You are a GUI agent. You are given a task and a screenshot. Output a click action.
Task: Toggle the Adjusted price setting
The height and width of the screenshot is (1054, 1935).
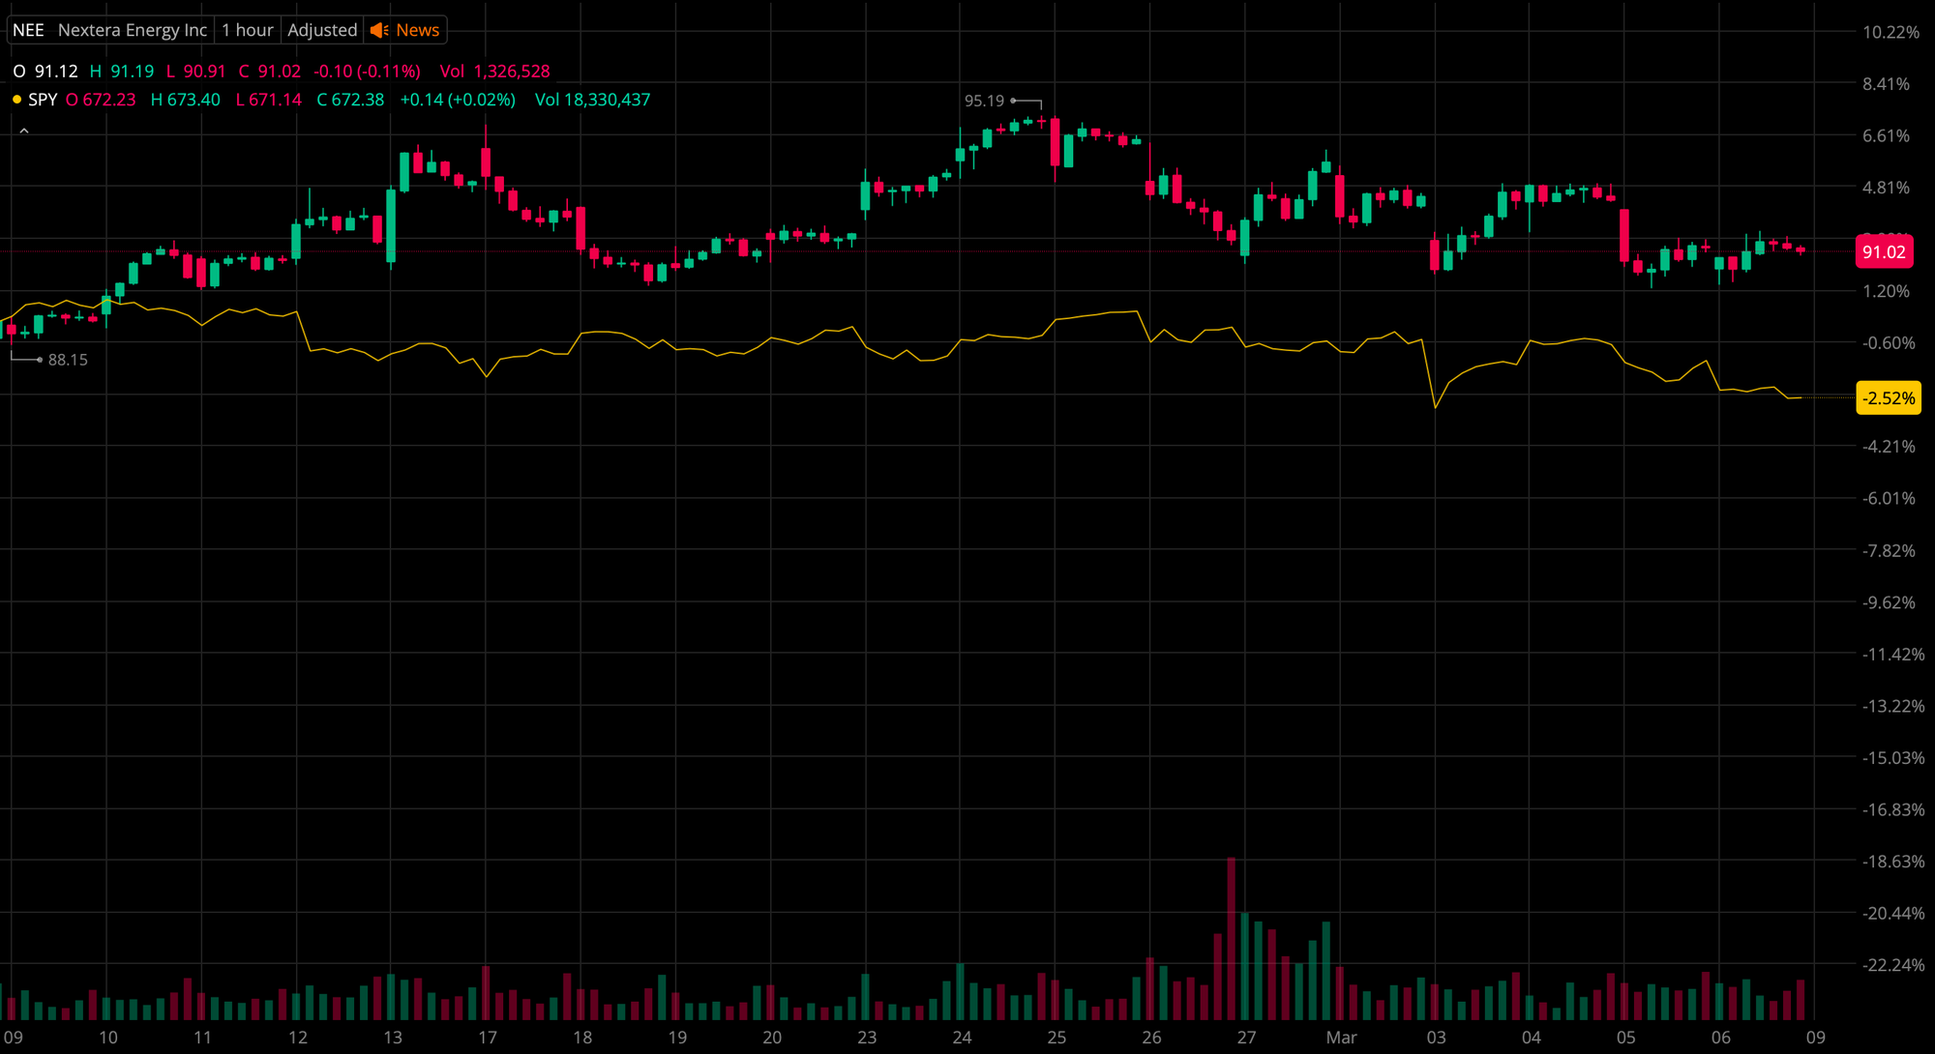[322, 30]
